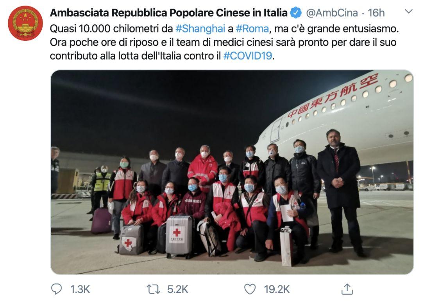Image resolution: width=422 pixels, height=303 pixels.
Task: Open the @AmbCina handle profile
Action: [x=332, y=13]
